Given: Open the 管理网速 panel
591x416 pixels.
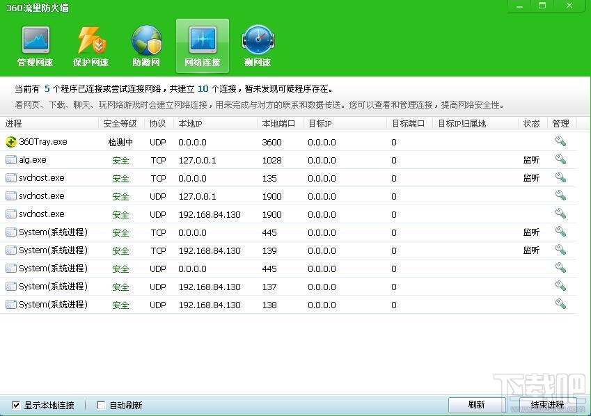Looking at the screenshot, I should 35,45.
